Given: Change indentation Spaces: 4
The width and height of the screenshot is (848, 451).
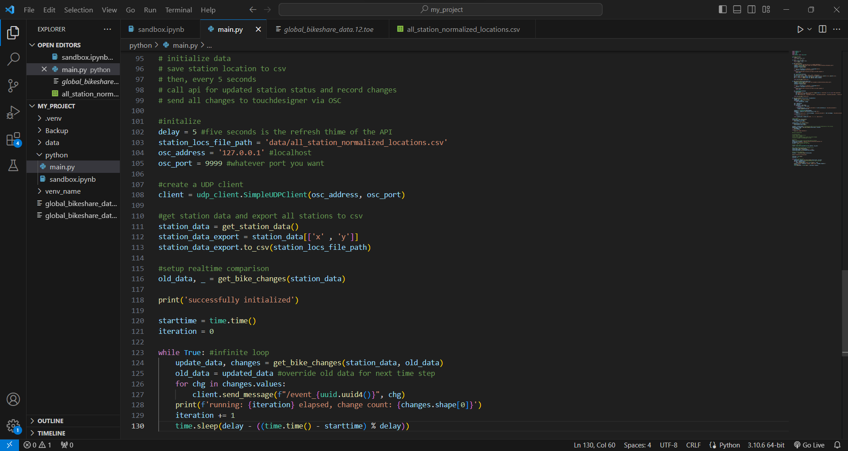Looking at the screenshot, I should (637, 445).
